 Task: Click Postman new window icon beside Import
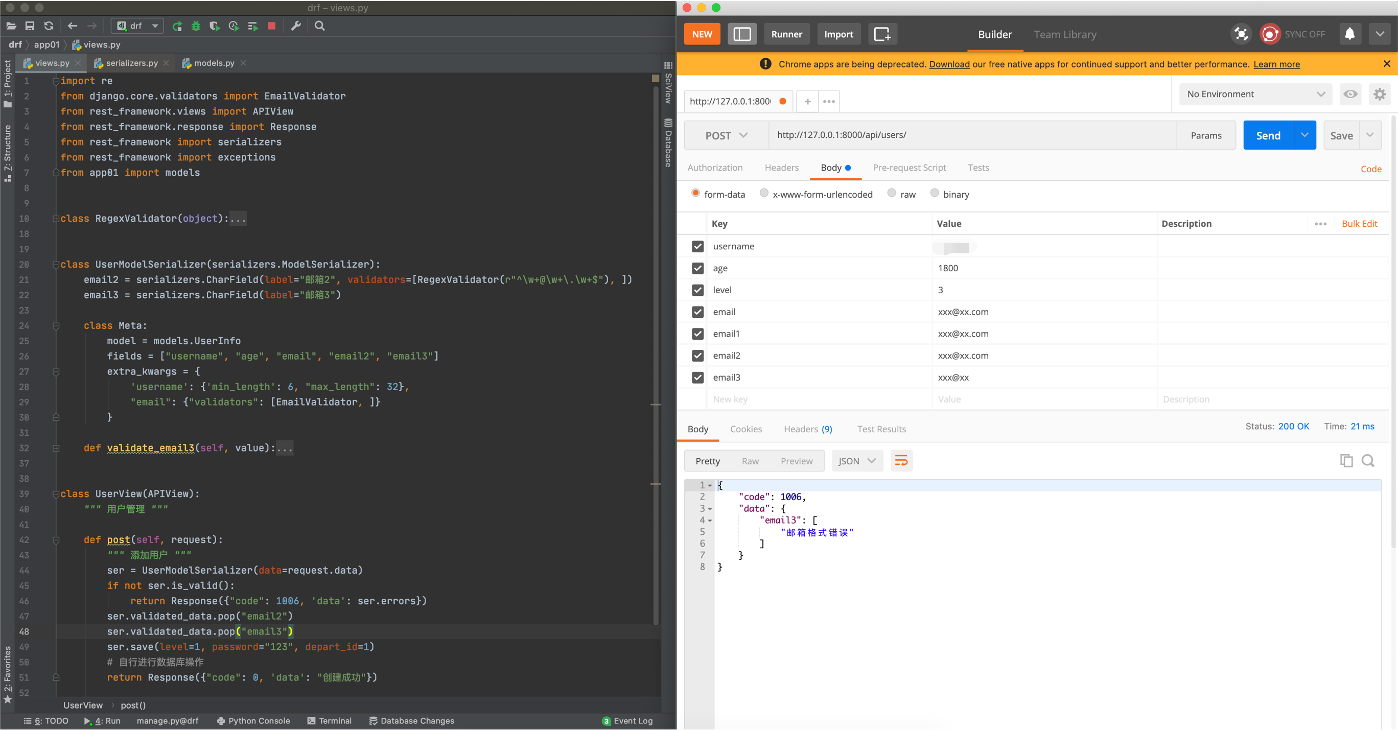click(882, 34)
